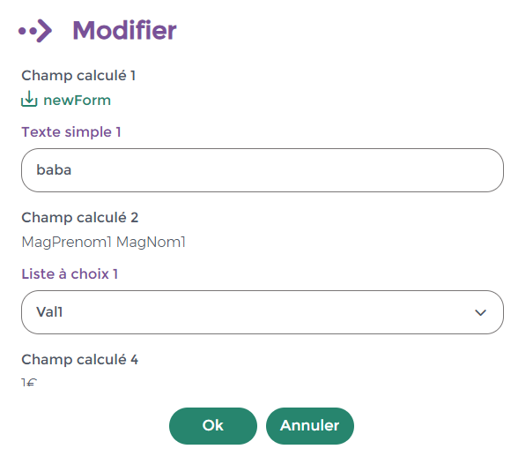Focus the Texte simple 1 input field
Screen dimensions: 518x449
(263, 170)
